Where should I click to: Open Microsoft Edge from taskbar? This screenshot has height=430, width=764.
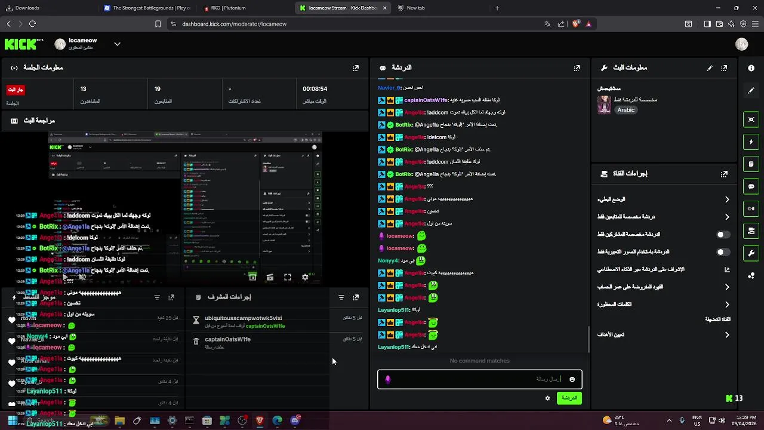pyautogui.click(x=277, y=420)
